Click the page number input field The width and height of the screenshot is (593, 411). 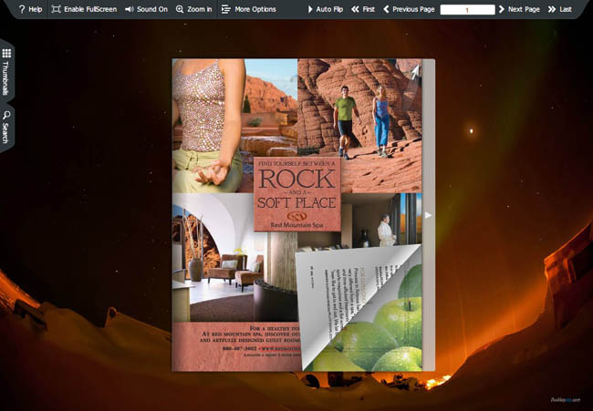467,9
